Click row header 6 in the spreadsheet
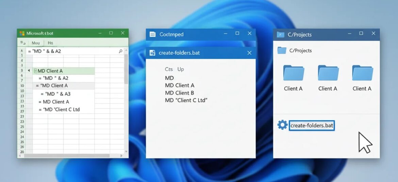This screenshot has width=398, height=182. pos(22,75)
